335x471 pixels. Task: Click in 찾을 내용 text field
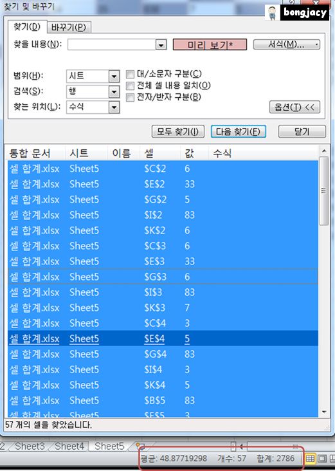click(112, 45)
